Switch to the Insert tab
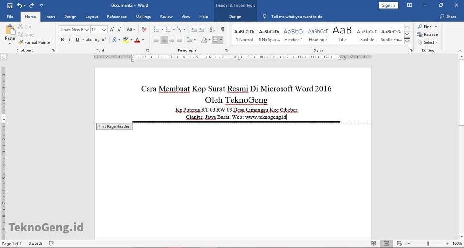The height and width of the screenshot is (248, 464). [50, 17]
